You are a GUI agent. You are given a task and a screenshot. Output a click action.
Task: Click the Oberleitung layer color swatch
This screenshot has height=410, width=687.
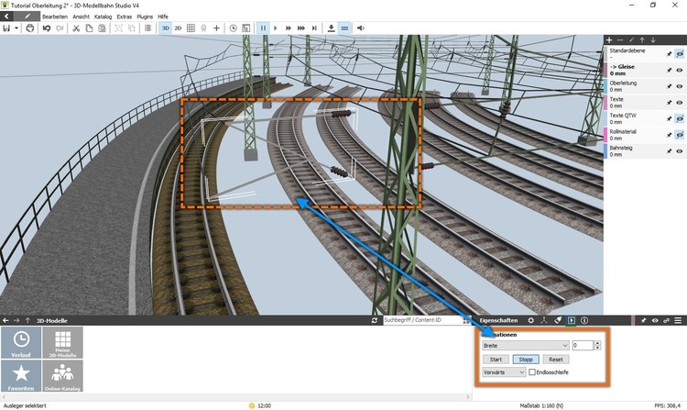tap(605, 86)
